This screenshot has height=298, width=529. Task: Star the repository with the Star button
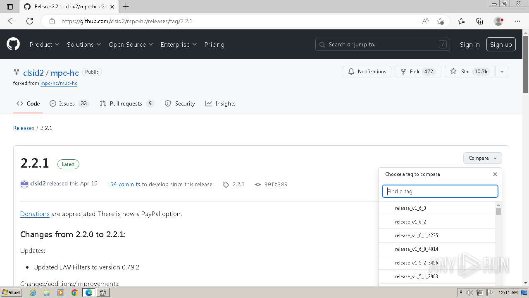pyautogui.click(x=470, y=72)
